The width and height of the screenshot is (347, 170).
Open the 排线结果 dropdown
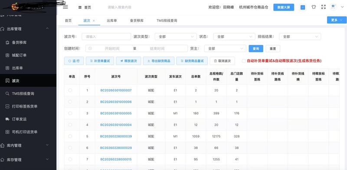(x=300, y=36)
